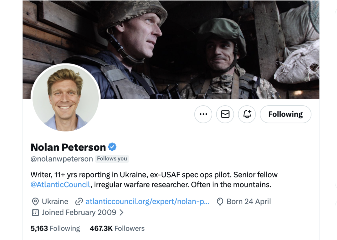Click the Follows you label
The width and height of the screenshot is (337, 240).
[112, 159]
